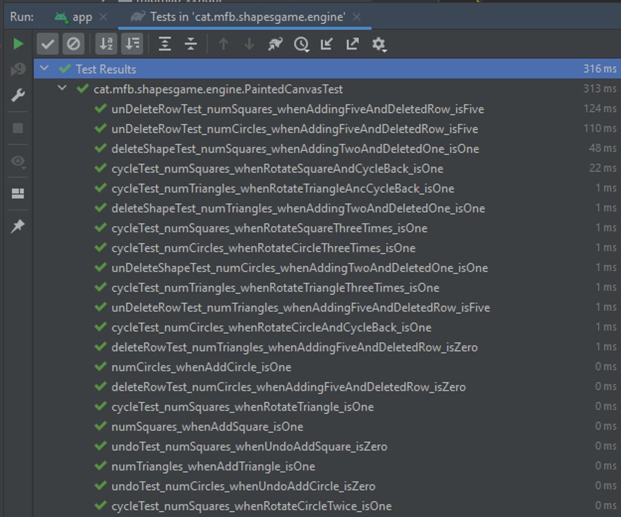Click the green Rerun tests icon
This screenshot has height=517, width=621.
click(18, 44)
